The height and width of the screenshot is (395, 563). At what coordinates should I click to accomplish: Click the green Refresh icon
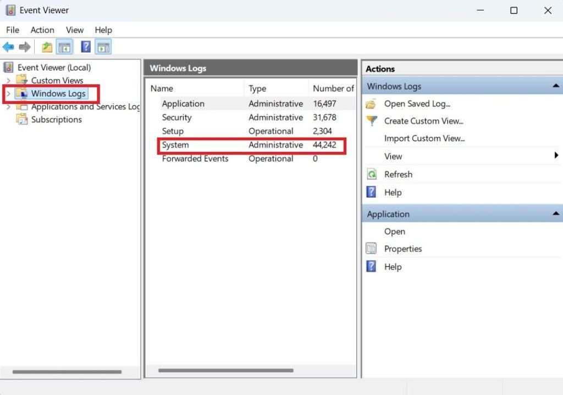(372, 174)
